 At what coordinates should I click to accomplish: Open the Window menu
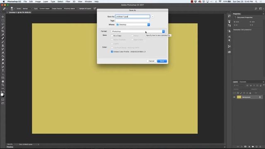(88, 2)
